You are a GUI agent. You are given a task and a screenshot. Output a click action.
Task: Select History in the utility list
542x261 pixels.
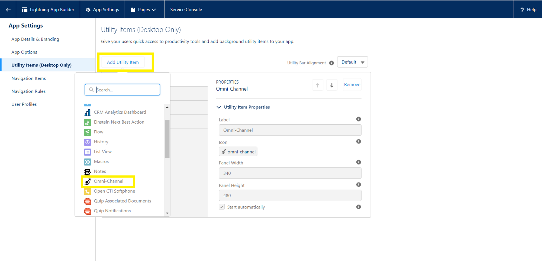click(x=101, y=142)
